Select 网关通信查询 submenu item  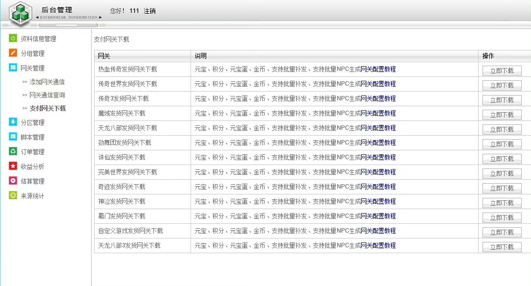(x=47, y=95)
